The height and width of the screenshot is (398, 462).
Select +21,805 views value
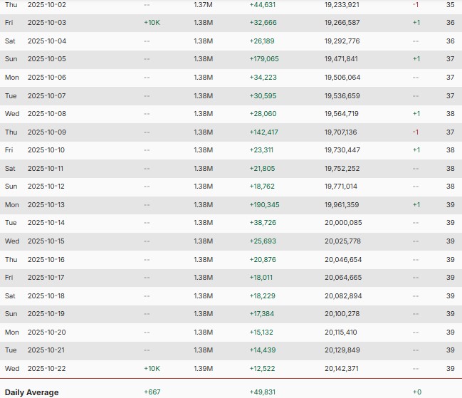[262, 169]
